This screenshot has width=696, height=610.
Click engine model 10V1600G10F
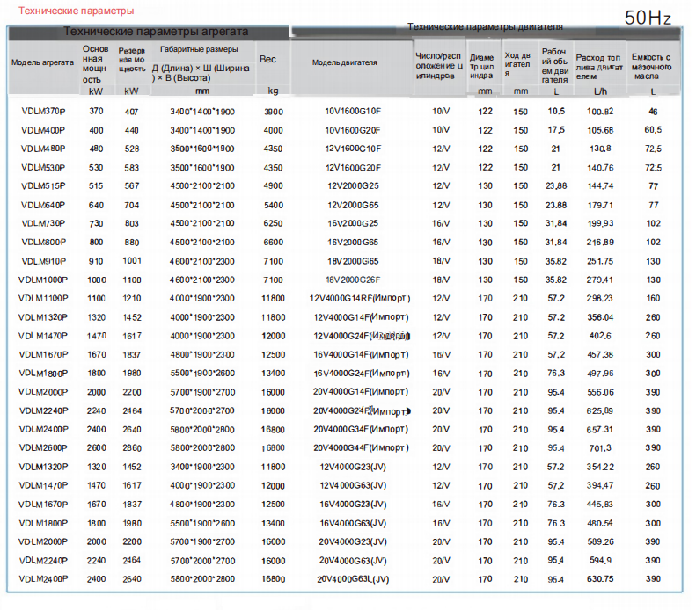click(353, 112)
